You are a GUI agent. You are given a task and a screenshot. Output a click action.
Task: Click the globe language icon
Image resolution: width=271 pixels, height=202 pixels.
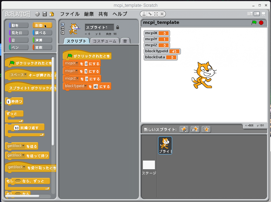37,14
